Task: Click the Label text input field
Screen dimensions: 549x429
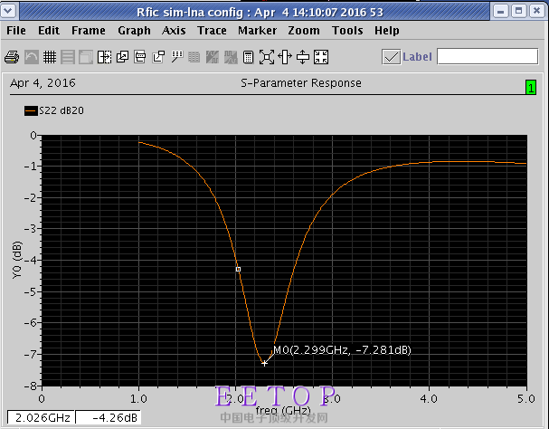Action: [487, 56]
